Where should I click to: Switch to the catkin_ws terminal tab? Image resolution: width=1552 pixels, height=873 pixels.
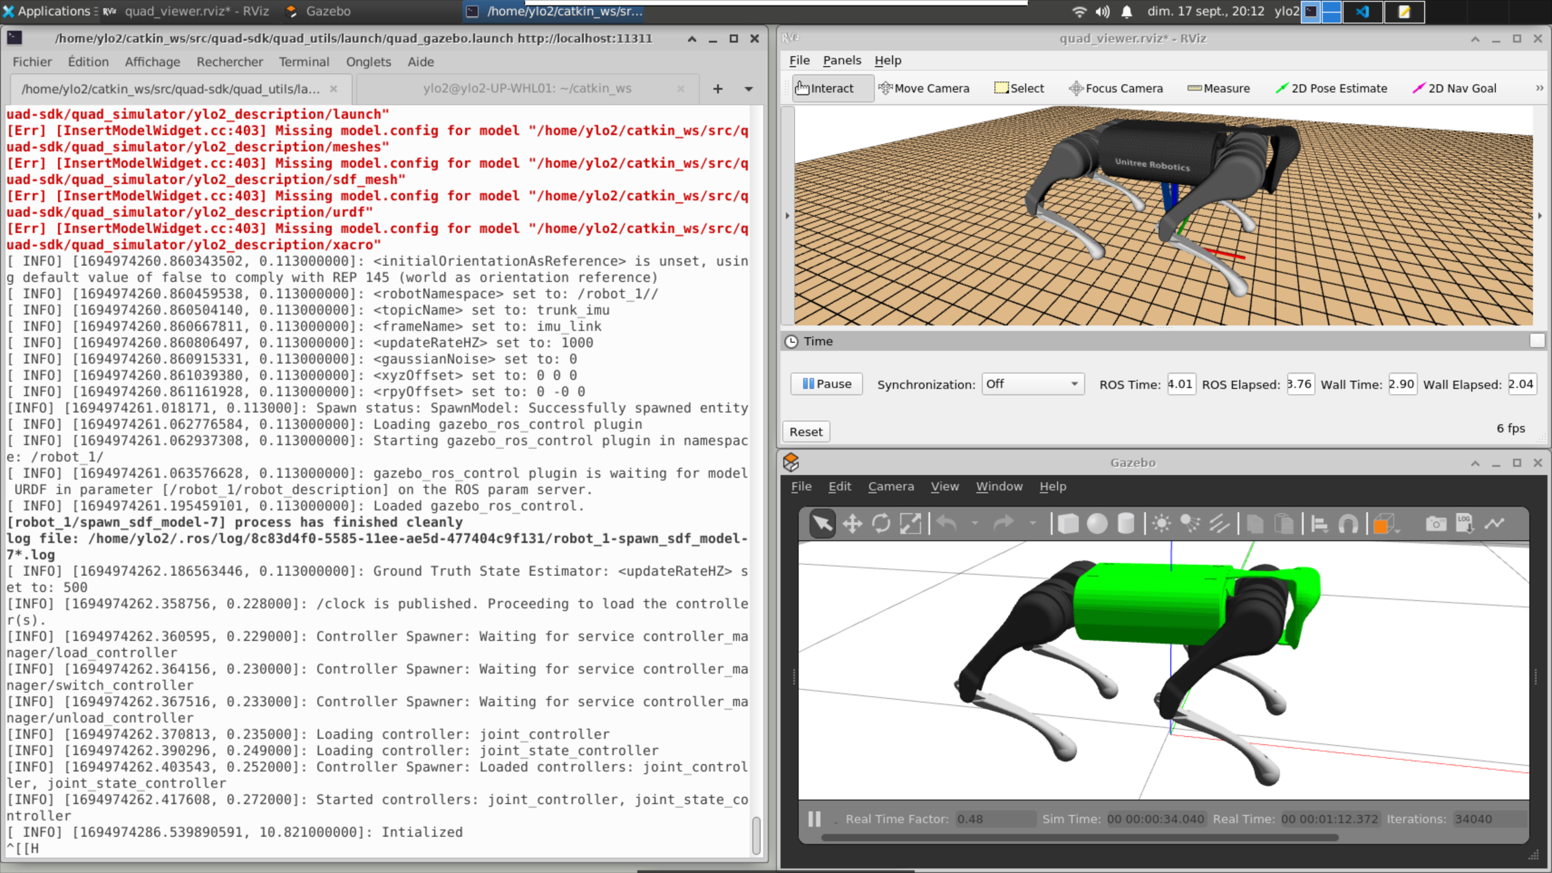click(527, 88)
